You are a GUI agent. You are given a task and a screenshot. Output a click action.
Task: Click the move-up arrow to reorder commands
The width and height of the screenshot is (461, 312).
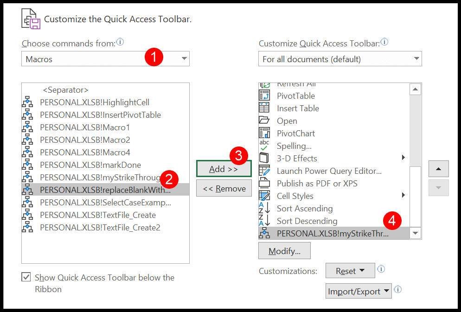(x=438, y=169)
